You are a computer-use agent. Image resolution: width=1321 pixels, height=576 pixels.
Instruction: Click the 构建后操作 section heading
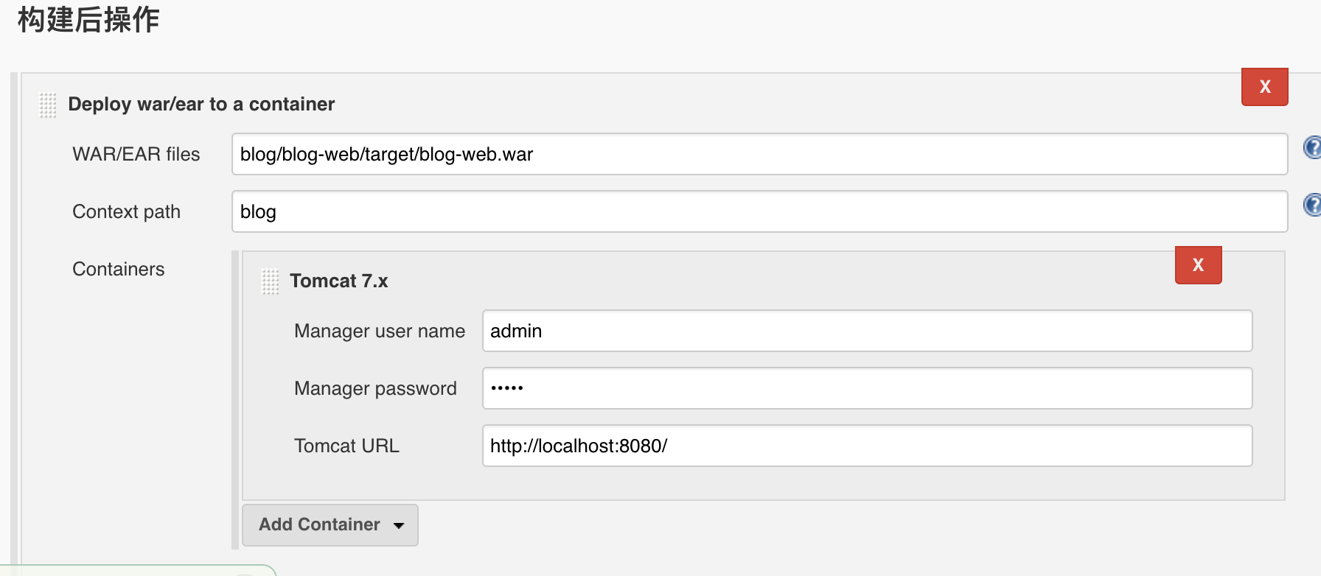coord(88,19)
